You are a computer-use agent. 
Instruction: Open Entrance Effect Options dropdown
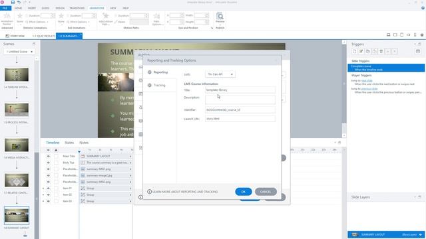(37, 22)
